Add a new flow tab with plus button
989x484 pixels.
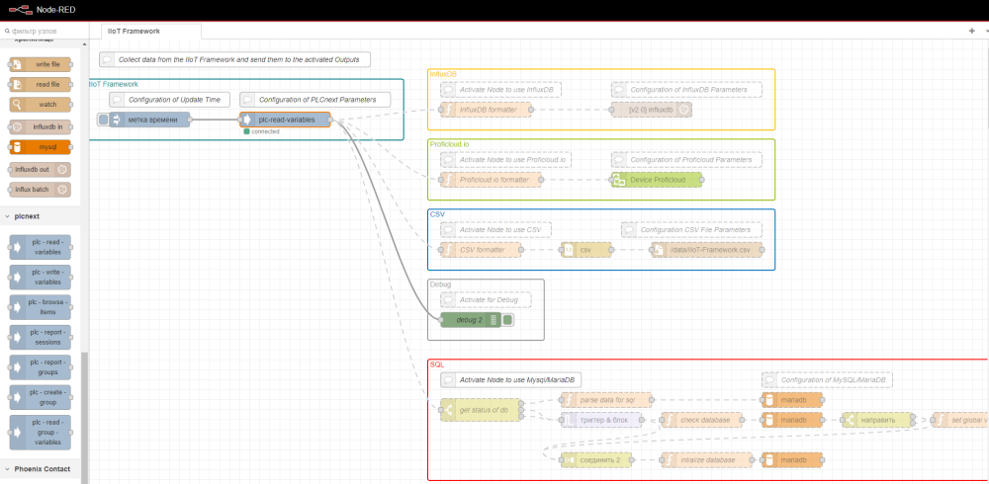pyautogui.click(x=971, y=31)
